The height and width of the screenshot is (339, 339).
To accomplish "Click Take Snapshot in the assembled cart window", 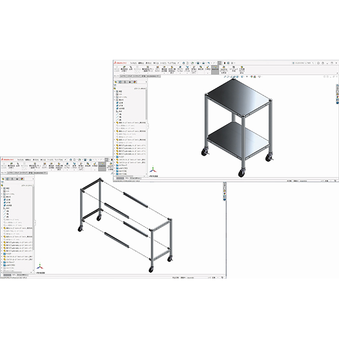I will (234, 69).
